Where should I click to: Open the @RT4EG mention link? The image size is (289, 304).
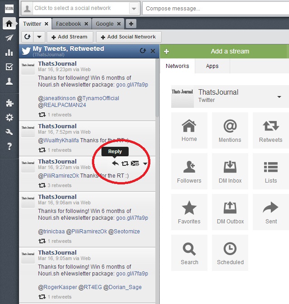tap(90, 287)
